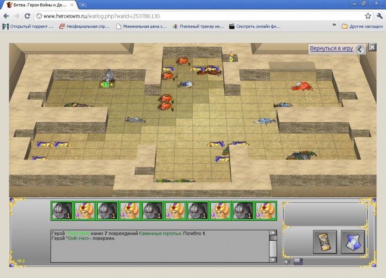
Task: Open the 'Минимальная цена з...' bookmark
Action: click(x=142, y=26)
